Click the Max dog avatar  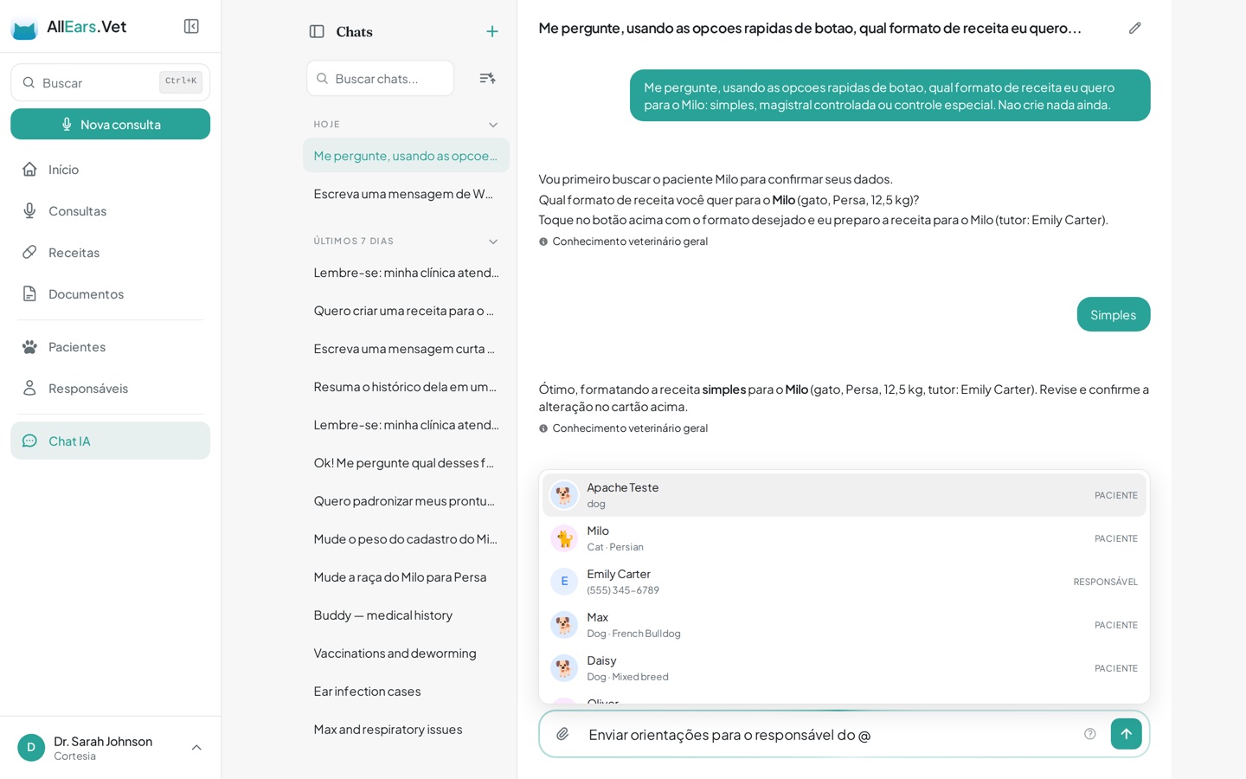[564, 625]
